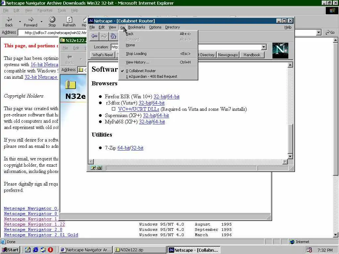Expand Internet Explorer address bar dropdown

click(x=318, y=33)
